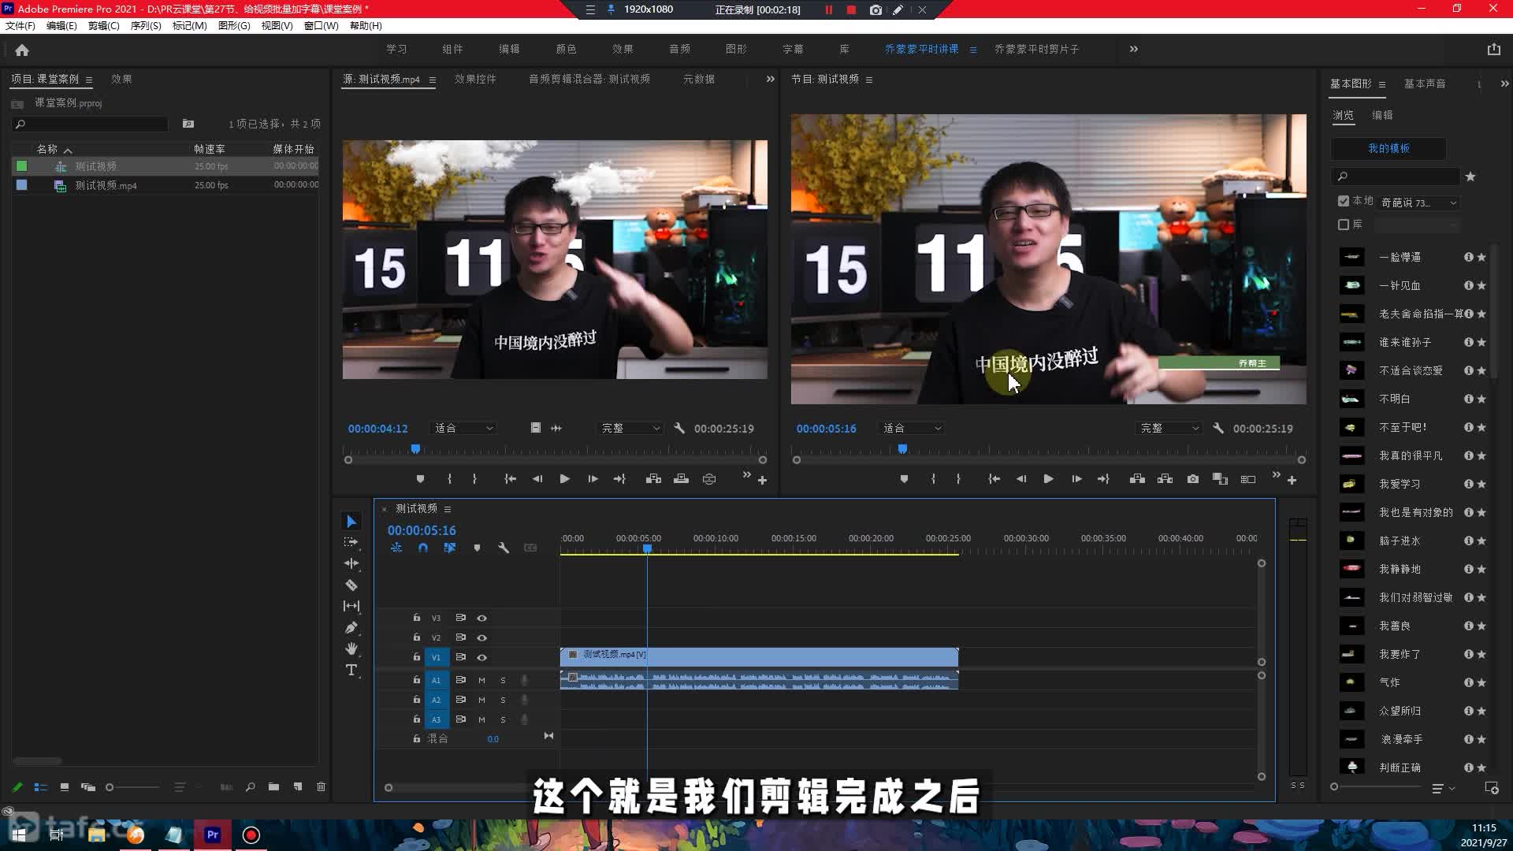Open Program monitor zoom 适合 dropdown
The height and width of the screenshot is (851, 1513).
point(912,428)
